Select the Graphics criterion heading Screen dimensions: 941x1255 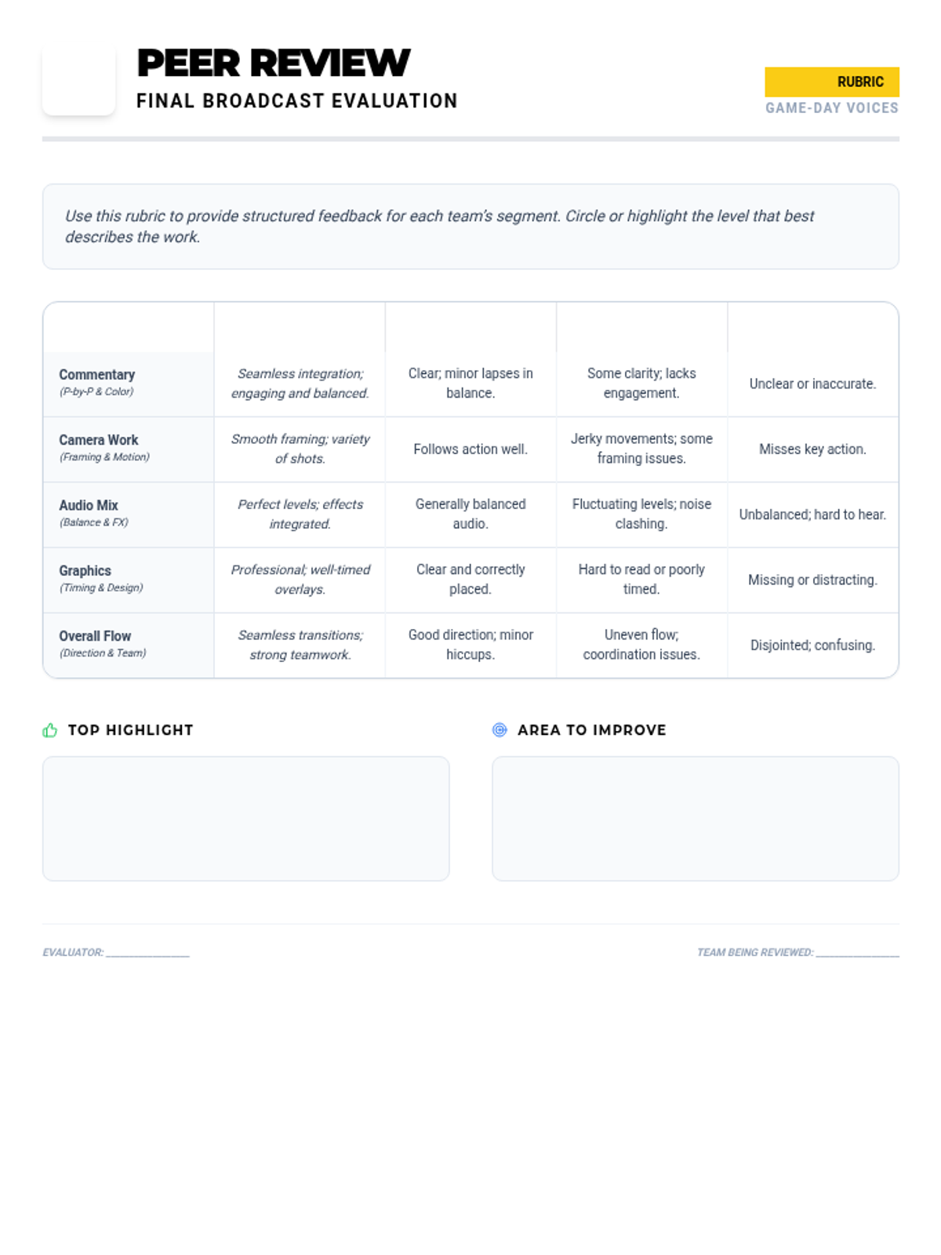(x=85, y=571)
